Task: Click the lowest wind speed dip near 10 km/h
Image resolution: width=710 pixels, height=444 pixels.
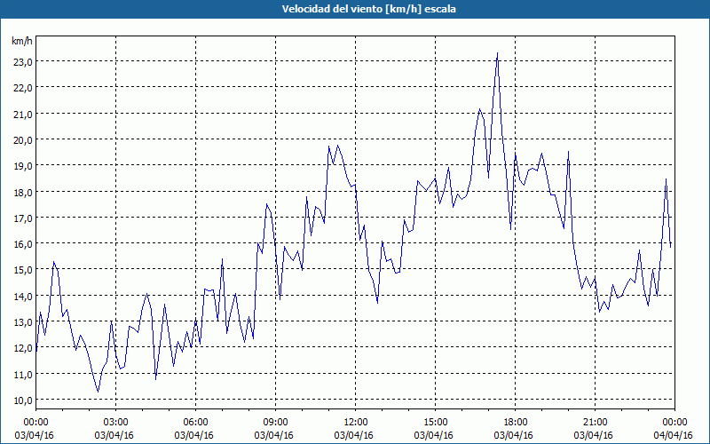Action: [x=98, y=392]
